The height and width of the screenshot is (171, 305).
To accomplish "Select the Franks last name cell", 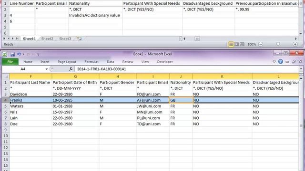I will point(30,100).
